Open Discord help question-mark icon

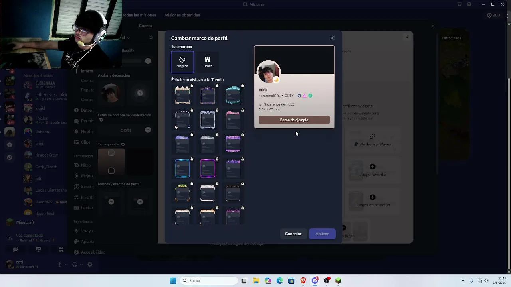(x=469, y=4)
